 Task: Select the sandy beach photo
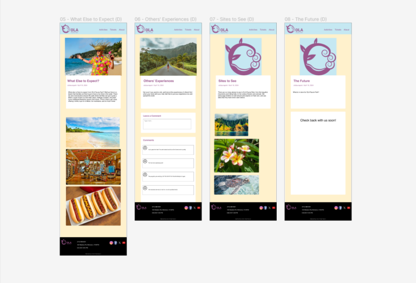pos(93,133)
